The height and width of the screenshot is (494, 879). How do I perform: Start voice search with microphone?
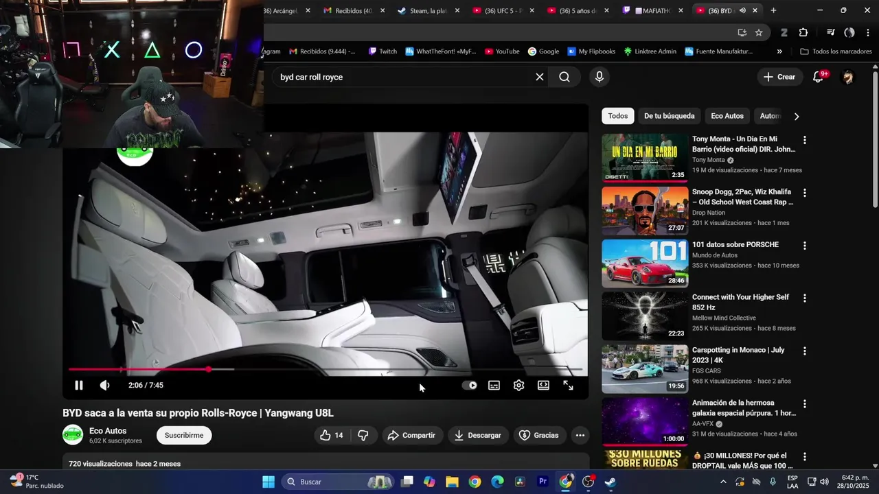click(600, 77)
